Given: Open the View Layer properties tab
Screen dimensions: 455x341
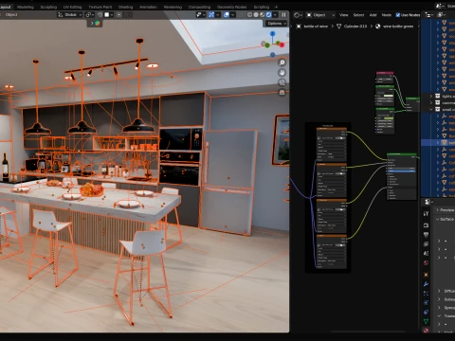Looking at the screenshot, I should click(x=426, y=244).
